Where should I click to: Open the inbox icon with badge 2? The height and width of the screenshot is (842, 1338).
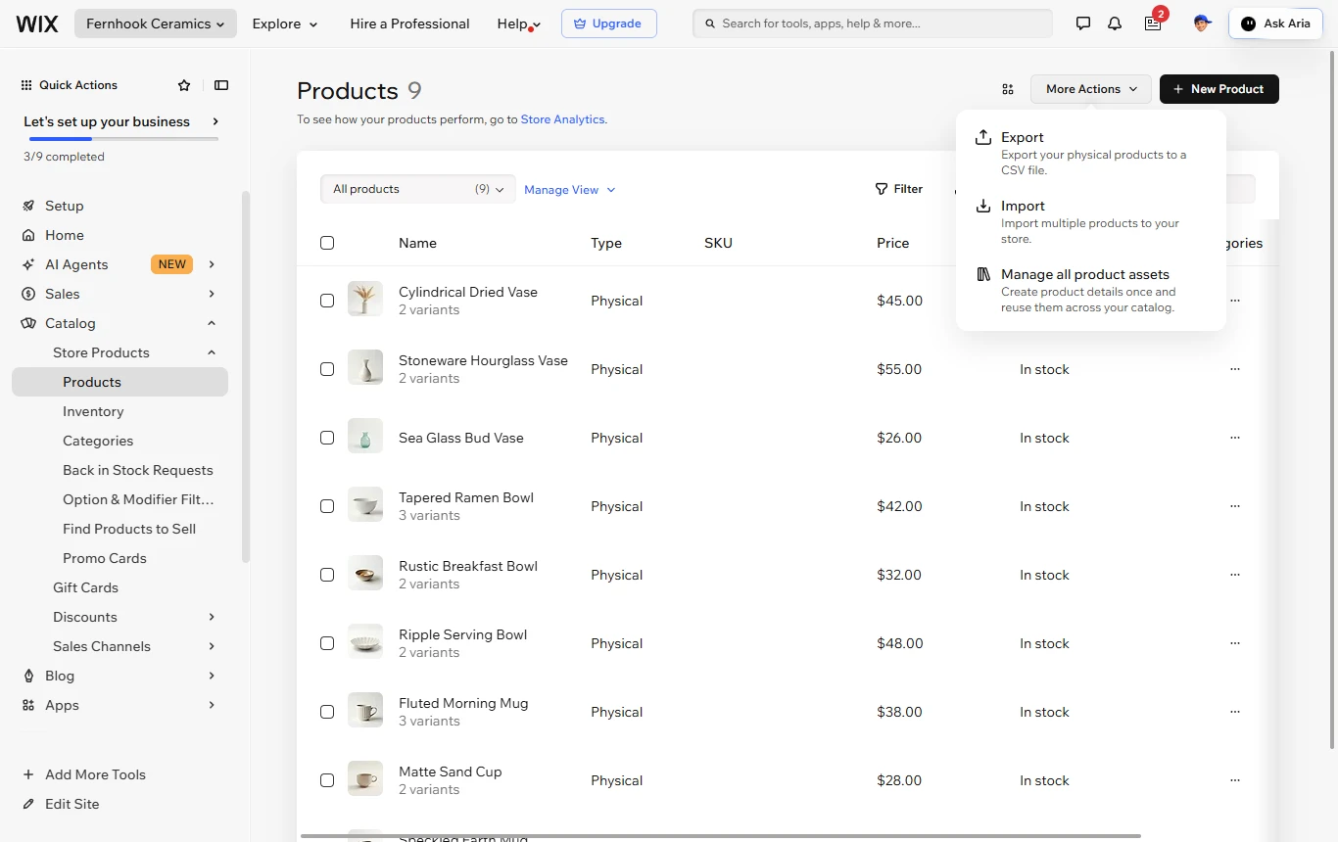[x=1153, y=23]
